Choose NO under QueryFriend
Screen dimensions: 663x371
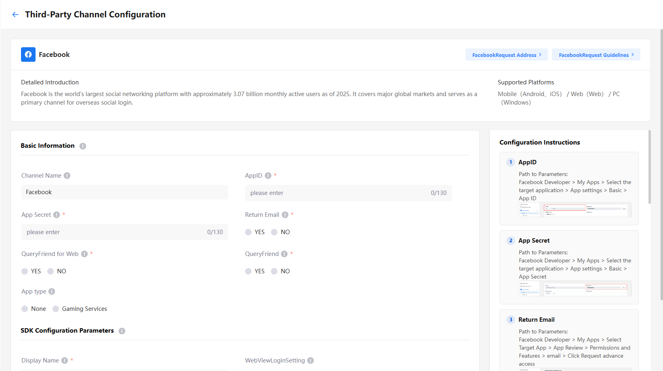pyautogui.click(x=274, y=271)
